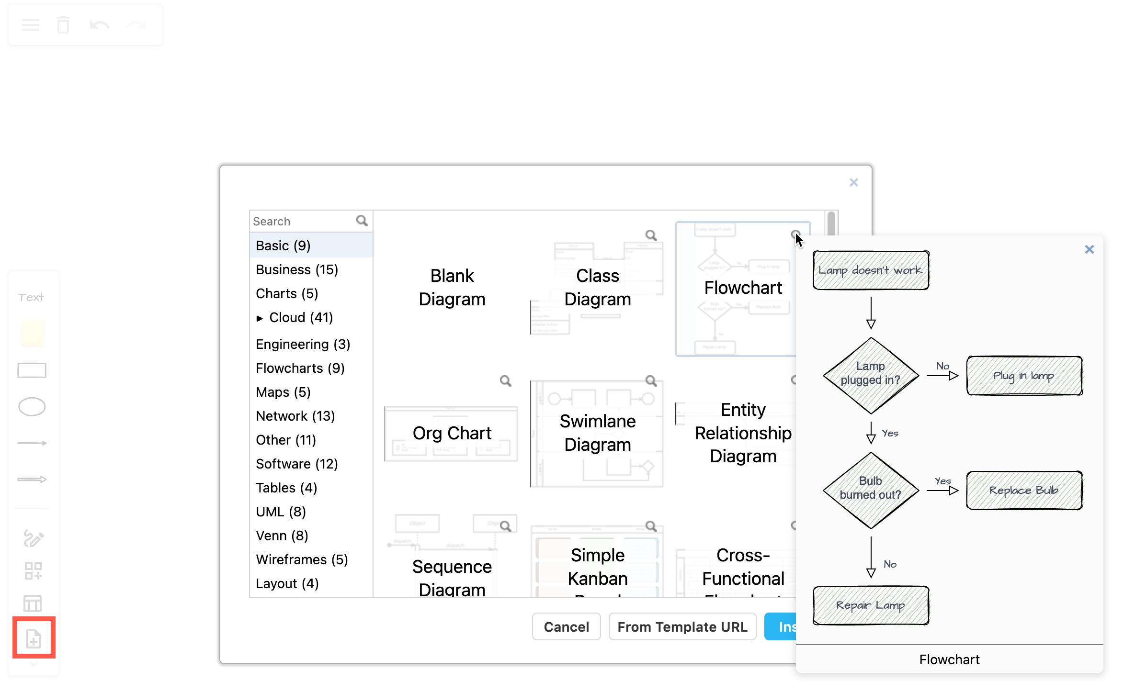Click the From Template URL button
Screen dimensions: 1135x692
(x=682, y=626)
